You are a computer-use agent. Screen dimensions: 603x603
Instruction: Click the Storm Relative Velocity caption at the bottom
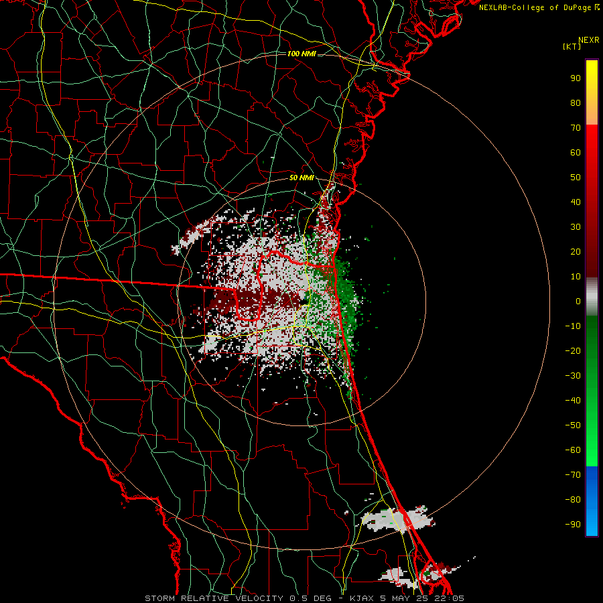coord(304,598)
